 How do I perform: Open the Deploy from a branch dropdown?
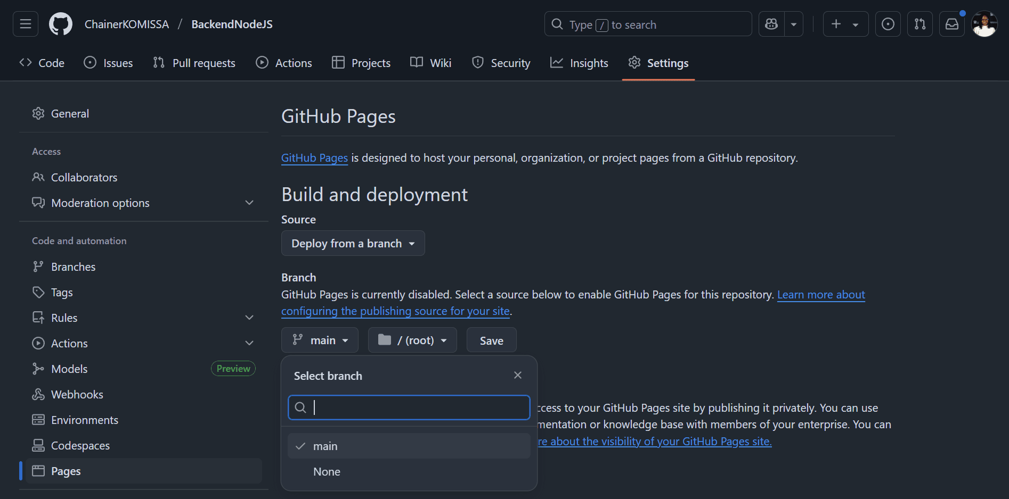click(x=353, y=243)
